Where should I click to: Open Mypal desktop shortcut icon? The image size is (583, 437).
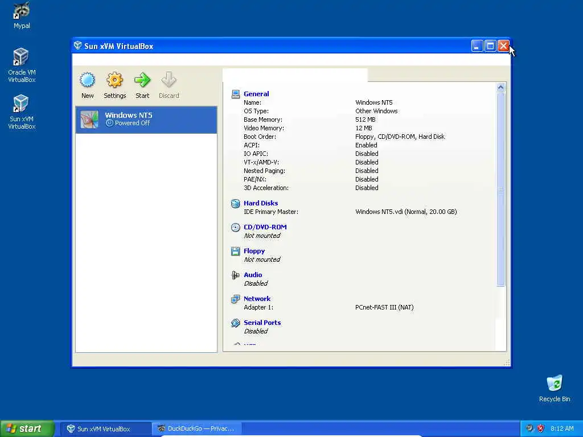coord(22,10)
